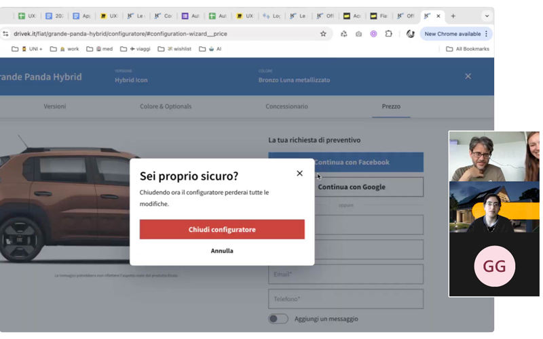Open Chrome's three-dot menu
Screen dimensions: 543x339
[486, 34]
